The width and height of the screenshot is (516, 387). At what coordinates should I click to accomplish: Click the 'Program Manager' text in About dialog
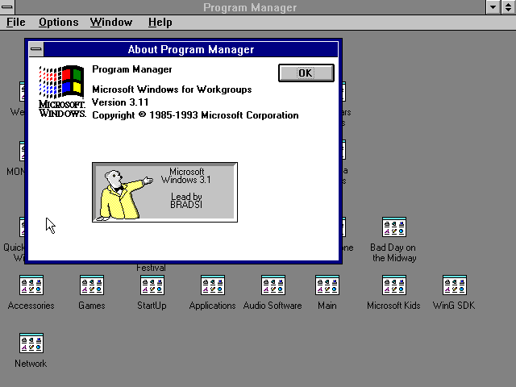tap(132, 69)
